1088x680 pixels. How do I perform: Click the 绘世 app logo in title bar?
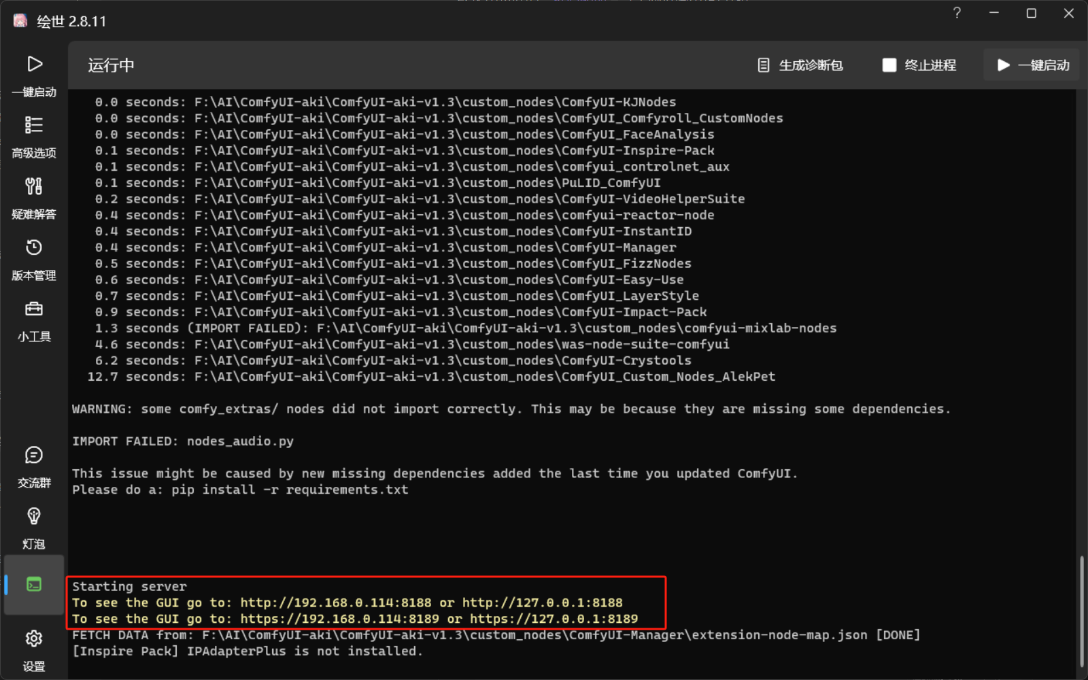click(20, 21)
